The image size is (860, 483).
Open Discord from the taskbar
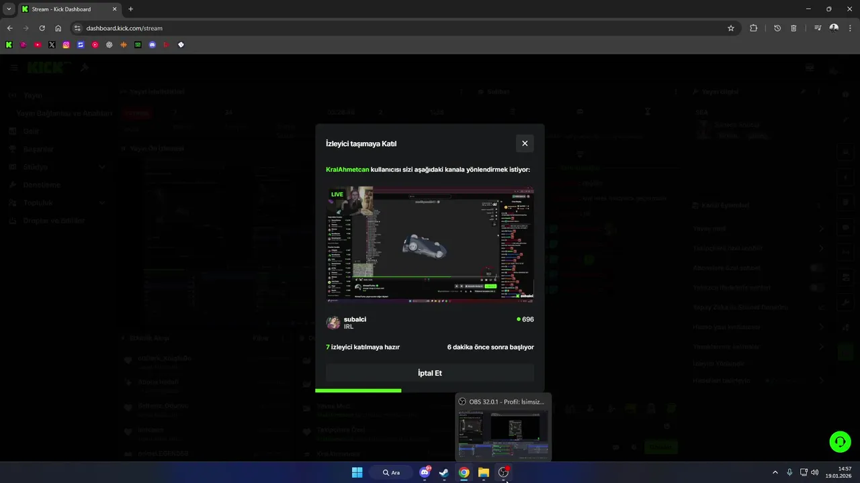click(425, 472)
